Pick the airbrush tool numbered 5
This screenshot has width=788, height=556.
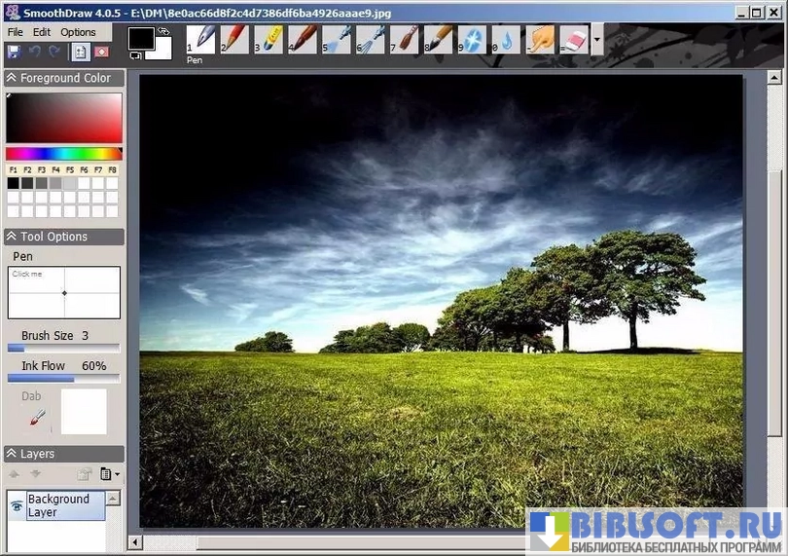click(337, 39)
